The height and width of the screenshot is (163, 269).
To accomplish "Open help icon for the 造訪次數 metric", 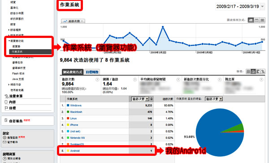I will point(97,79).
